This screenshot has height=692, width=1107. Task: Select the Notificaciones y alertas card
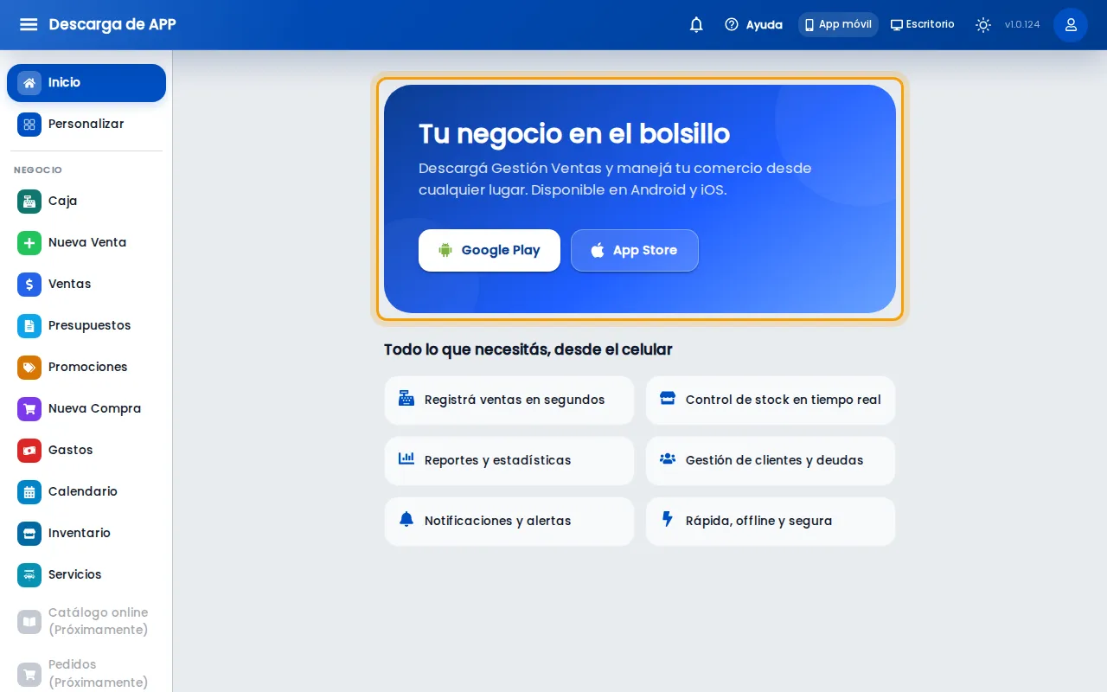[509, 522]
